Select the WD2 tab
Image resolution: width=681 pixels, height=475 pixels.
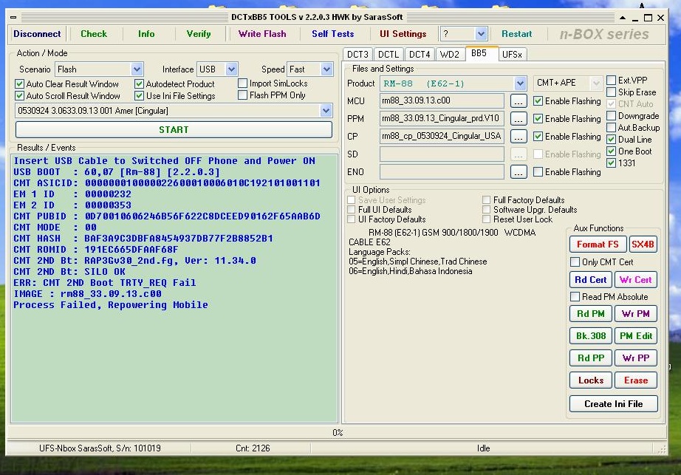tap(450, 54)
